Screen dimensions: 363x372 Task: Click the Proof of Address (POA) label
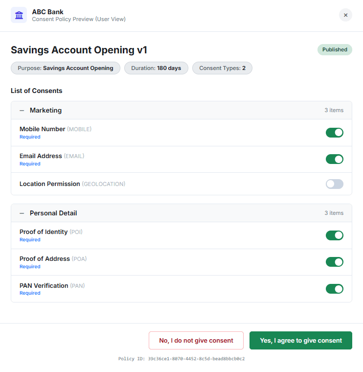pyautogui.click(x=53, y=258)
